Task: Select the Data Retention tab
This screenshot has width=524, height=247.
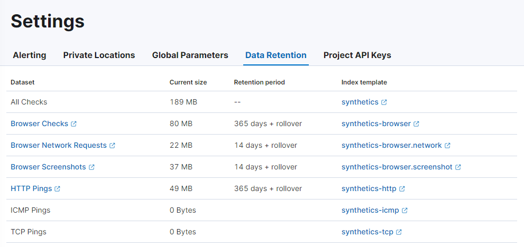Action: coord(275,55)
